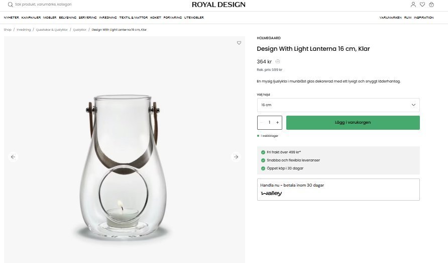The width and height of the screenshot is (448, 263).
Task: Navigate to Ljuslyktor breadcrumb
Action: point(80,30)
